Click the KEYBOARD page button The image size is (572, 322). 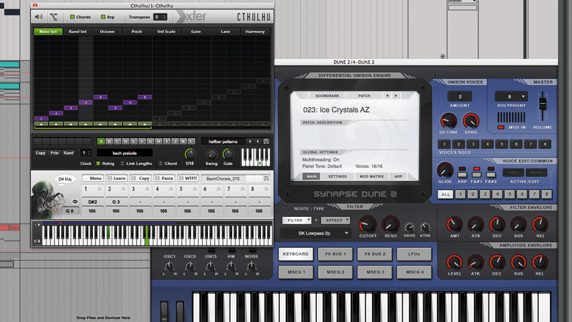pyautogui.click(x=296, y=254)
